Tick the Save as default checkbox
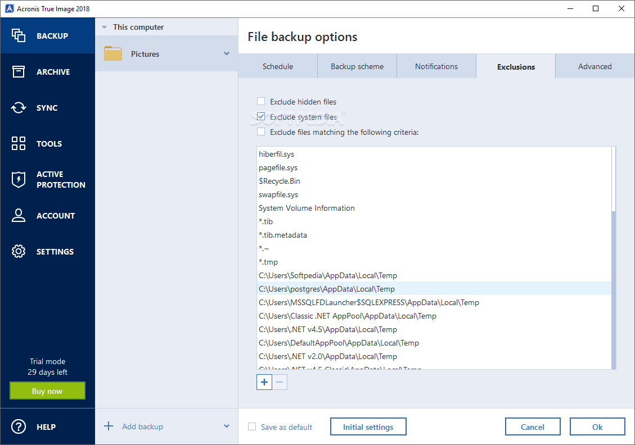Screen dimensions: 635x445 [x=252, y=426]
